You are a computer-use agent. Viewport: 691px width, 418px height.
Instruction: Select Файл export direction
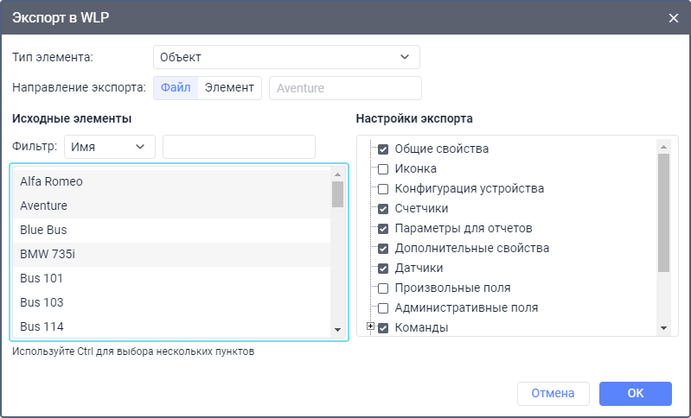[176, 87]
